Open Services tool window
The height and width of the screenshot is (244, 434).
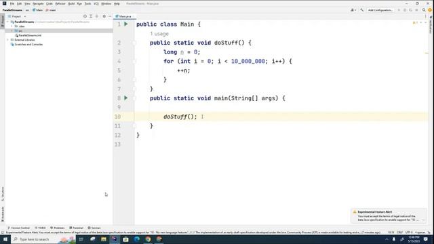[x=94, y=228]
